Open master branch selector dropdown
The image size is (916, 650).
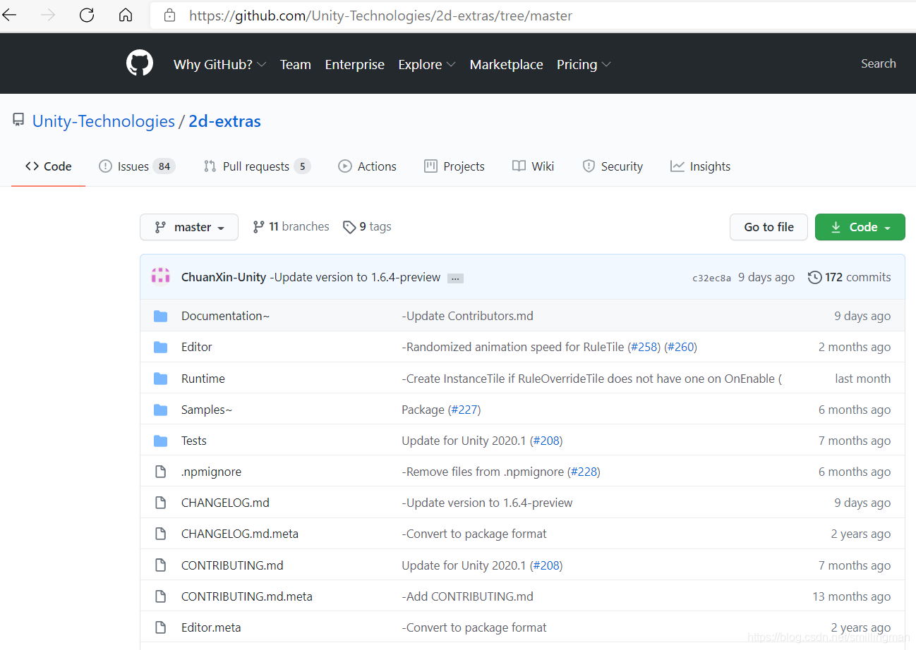tap(189, 227)
